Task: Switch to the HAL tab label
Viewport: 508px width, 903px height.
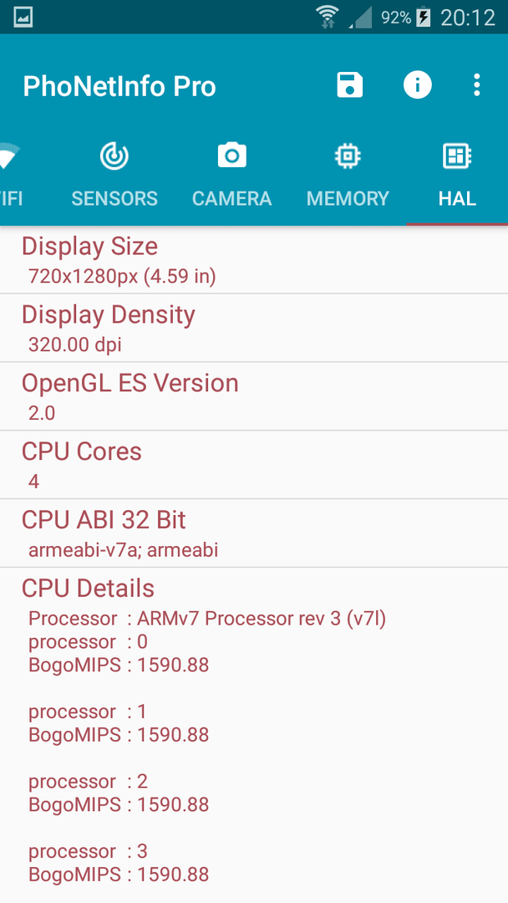Action: tap(457, 199)
